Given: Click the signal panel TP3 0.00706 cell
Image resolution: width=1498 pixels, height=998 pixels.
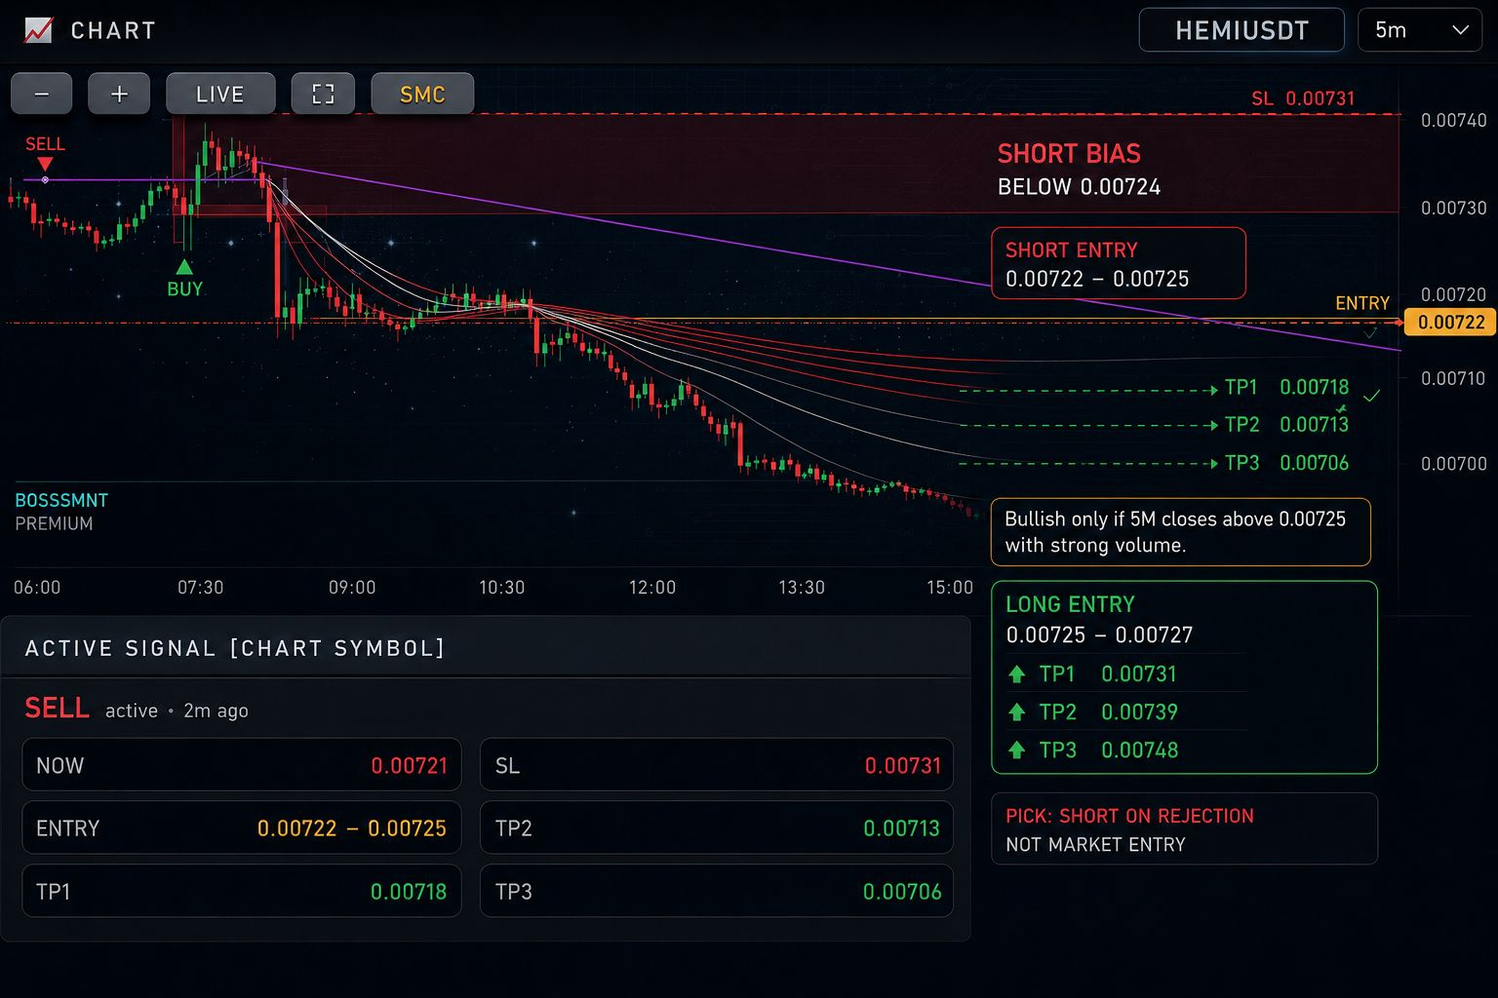Looking at the screenshot, I should tap(717, 891).
